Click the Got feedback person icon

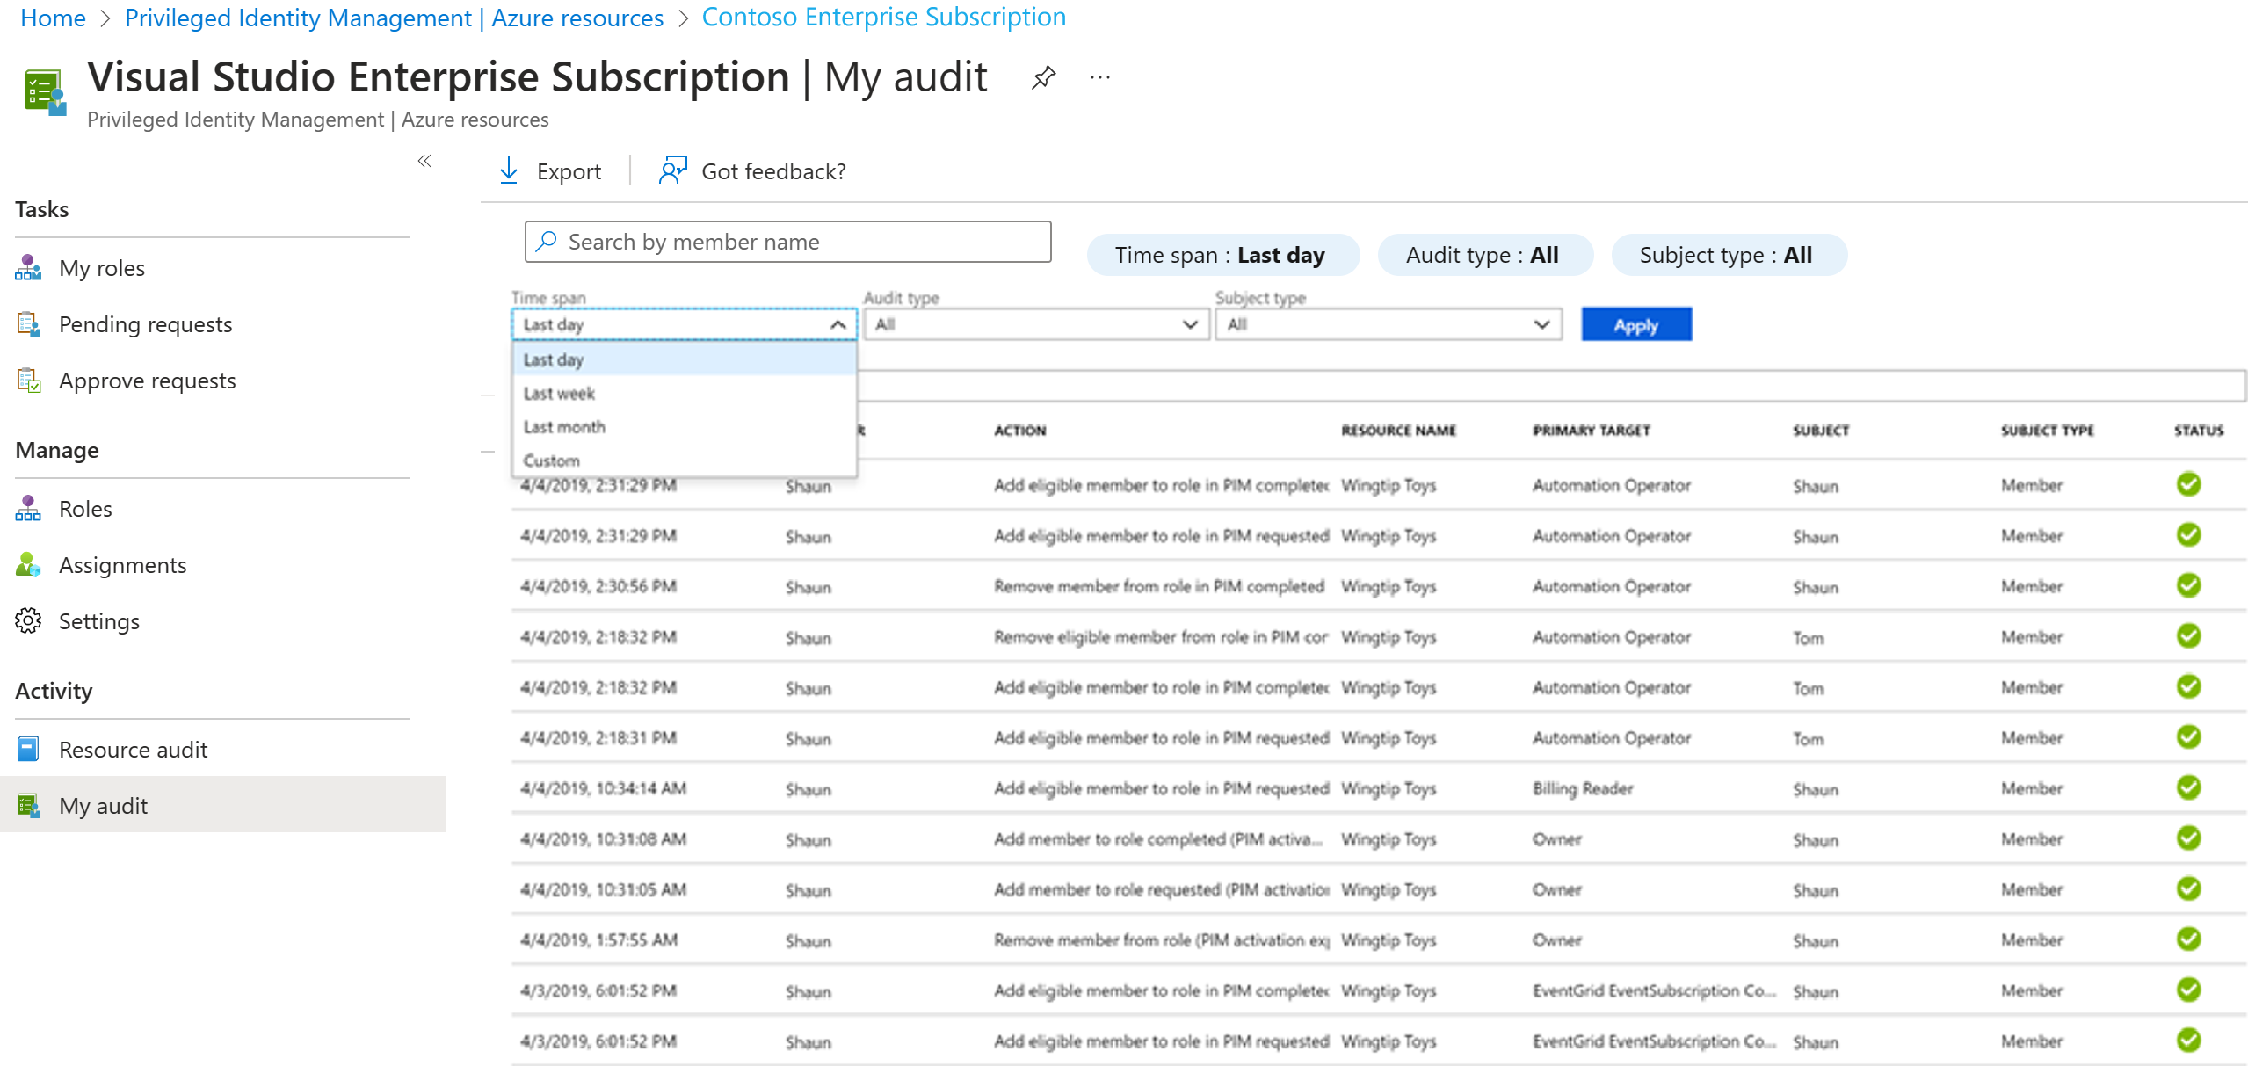[x=672, y=170]
